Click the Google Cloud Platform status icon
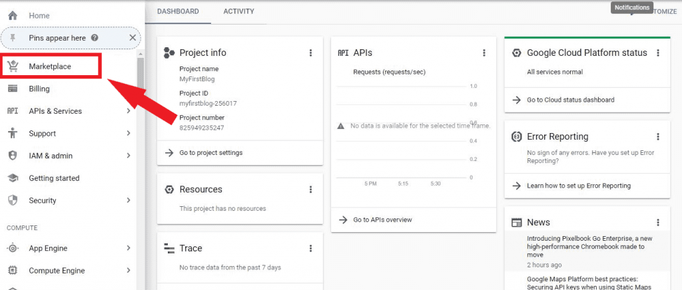 (x=516, y=53)
